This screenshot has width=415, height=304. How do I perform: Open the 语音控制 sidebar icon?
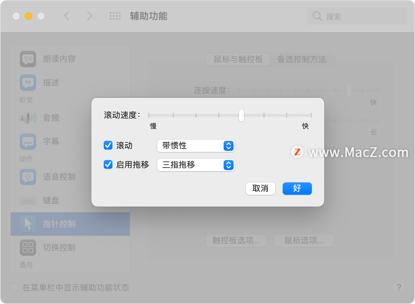click(x=28, y=177)
